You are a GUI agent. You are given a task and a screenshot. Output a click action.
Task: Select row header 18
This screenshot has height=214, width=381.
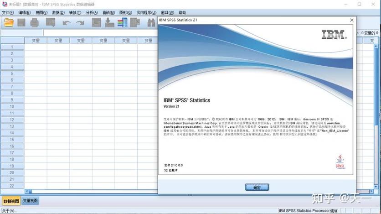(12, 160)
